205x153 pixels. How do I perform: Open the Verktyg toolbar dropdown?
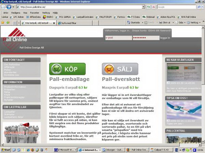click(194, 23)
